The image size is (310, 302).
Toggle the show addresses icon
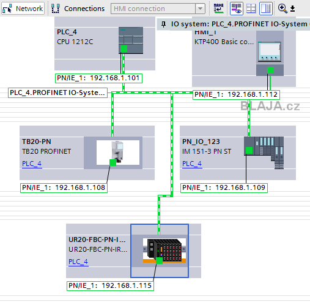[237, 9]
